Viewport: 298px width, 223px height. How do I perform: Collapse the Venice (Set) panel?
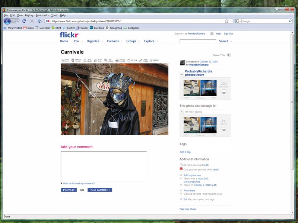point(181,112)
